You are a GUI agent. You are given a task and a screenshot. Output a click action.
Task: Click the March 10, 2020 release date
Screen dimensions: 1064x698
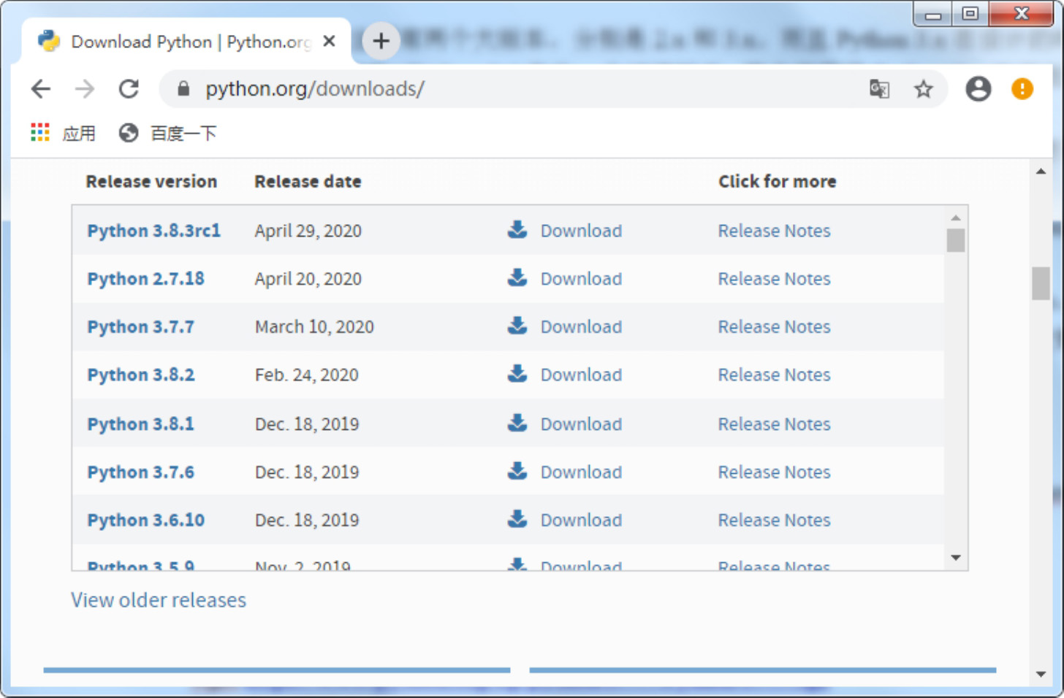coord(314,327)
